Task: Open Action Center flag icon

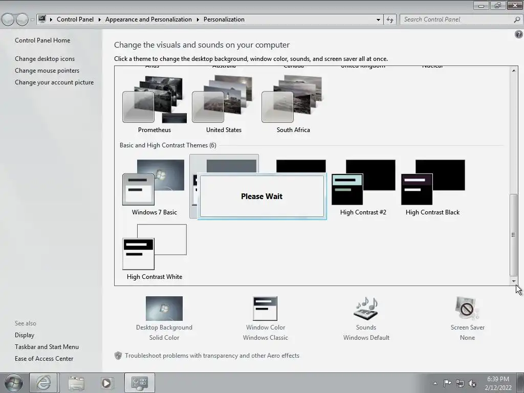Action: click(447, 383)
